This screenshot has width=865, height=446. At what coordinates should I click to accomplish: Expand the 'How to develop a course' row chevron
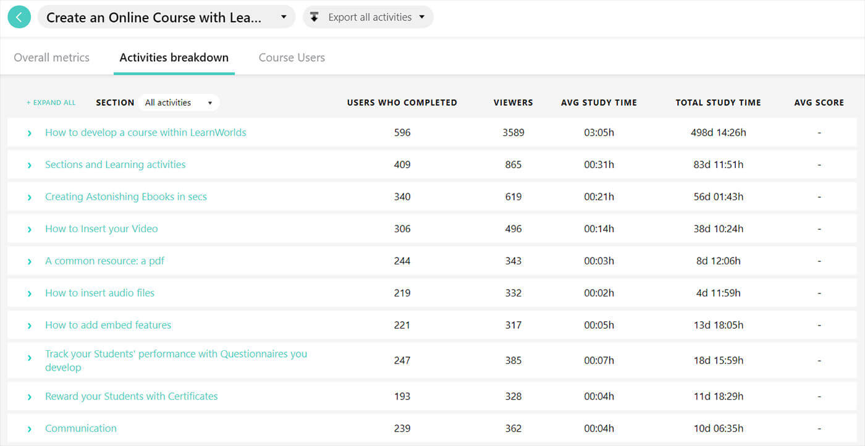point(29,133)
